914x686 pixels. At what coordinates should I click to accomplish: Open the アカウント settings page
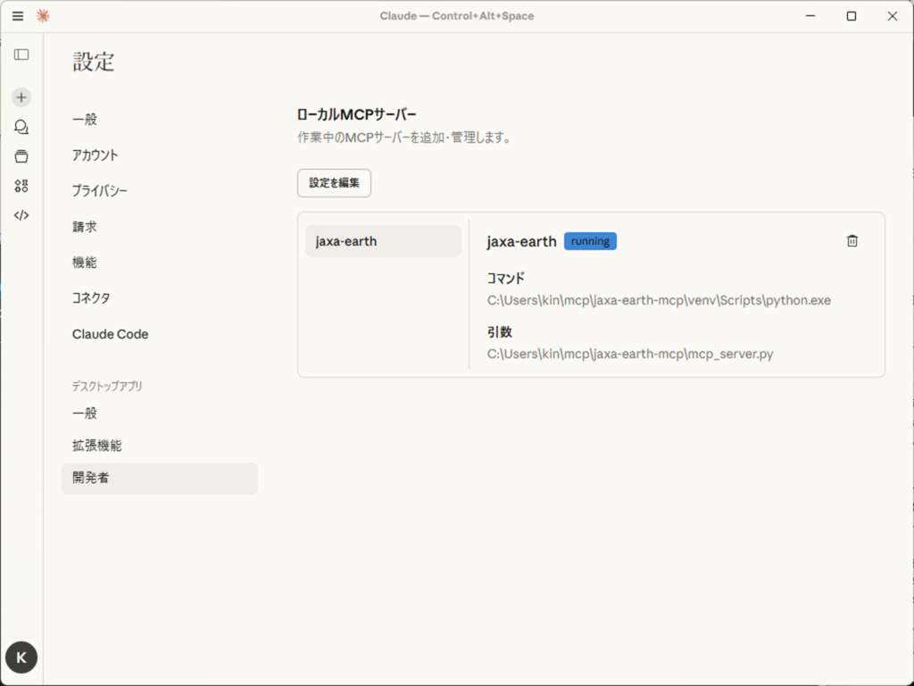tap(96, 155)
